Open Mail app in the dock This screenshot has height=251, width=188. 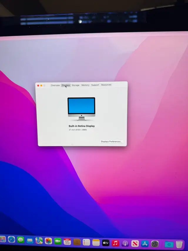point(30,240)
